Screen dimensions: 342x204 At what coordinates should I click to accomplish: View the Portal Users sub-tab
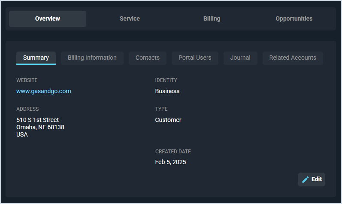195,58
